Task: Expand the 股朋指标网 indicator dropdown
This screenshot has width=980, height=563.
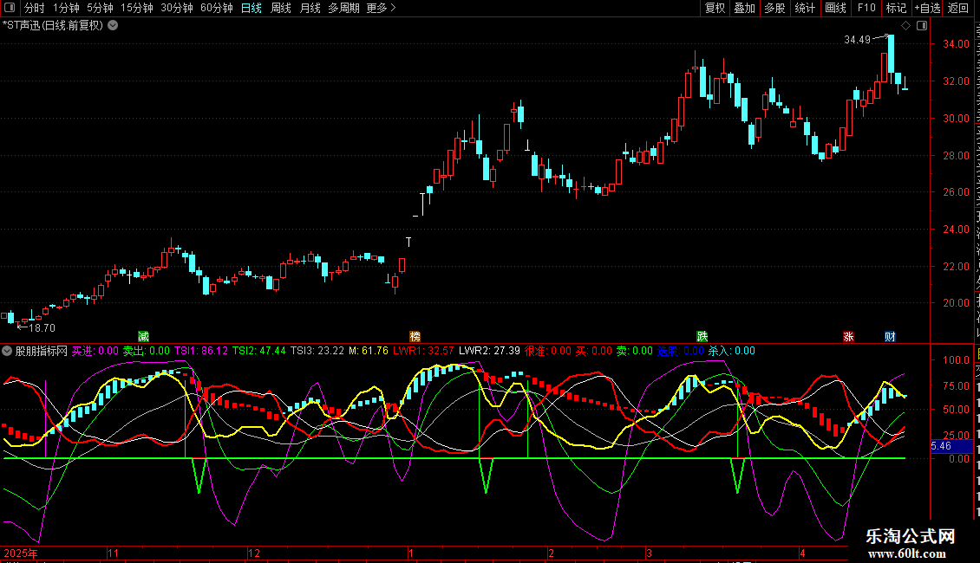Action: pos(7,351)
